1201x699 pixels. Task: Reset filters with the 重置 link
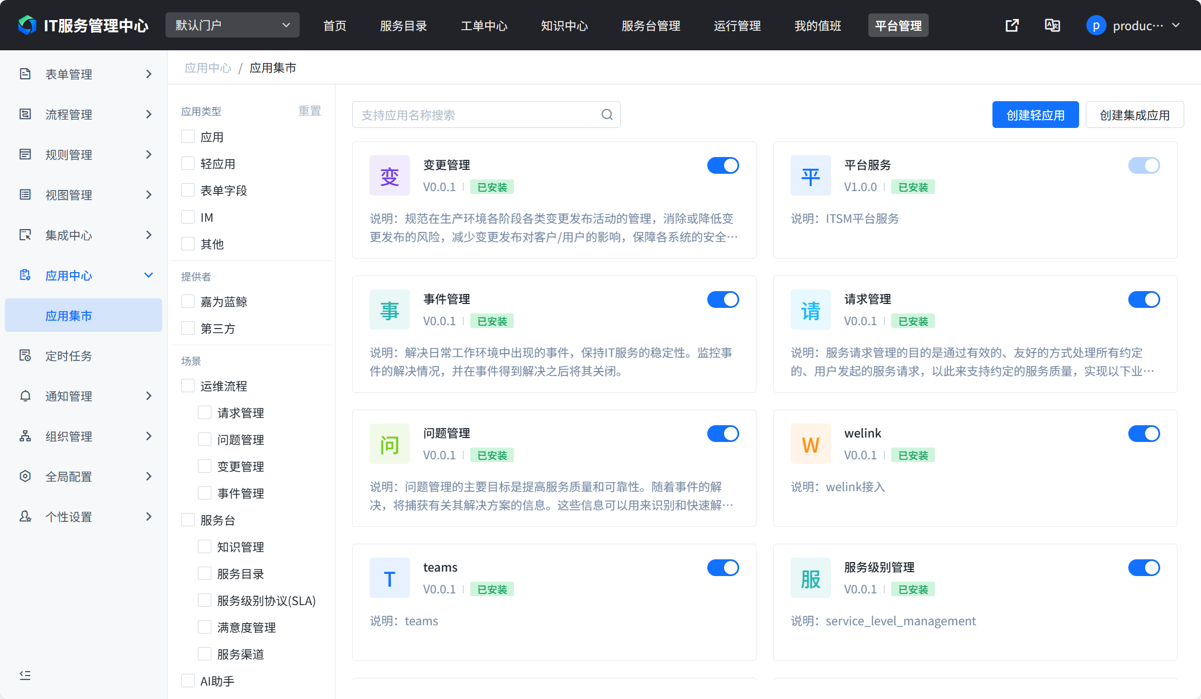tap(309, 111)
